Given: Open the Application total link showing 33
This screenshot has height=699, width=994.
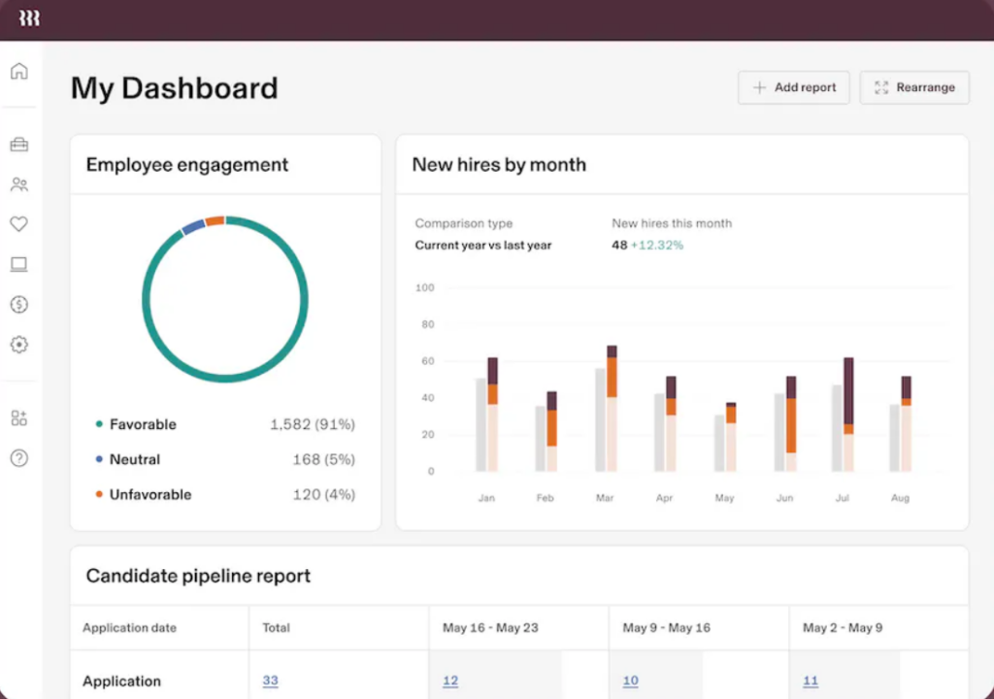Looking at the screenshot, I should point(270,681).
